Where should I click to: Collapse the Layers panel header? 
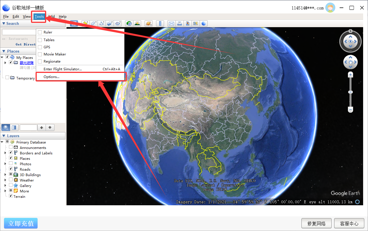coord(33,136)
